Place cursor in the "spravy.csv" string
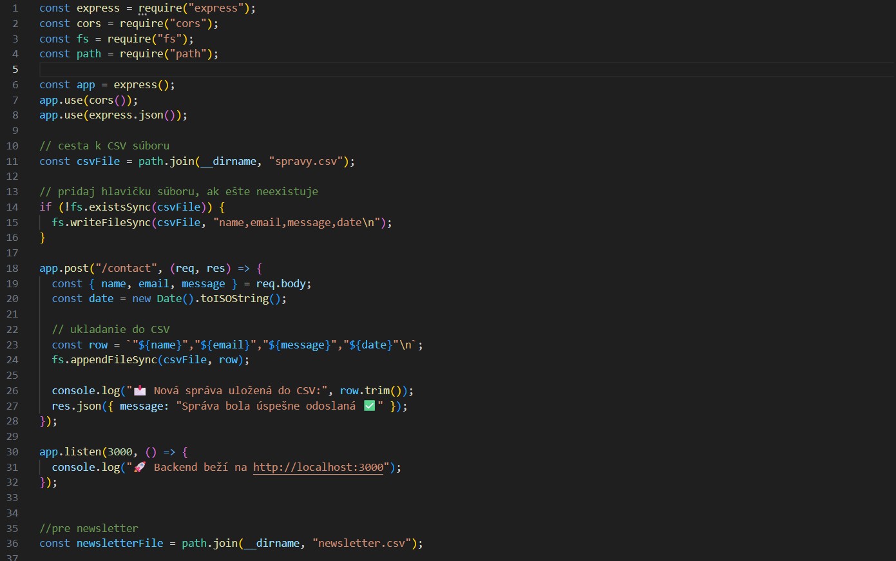This screenshot has width=896, height=561. pyautogui.click(x=306, y=162)
